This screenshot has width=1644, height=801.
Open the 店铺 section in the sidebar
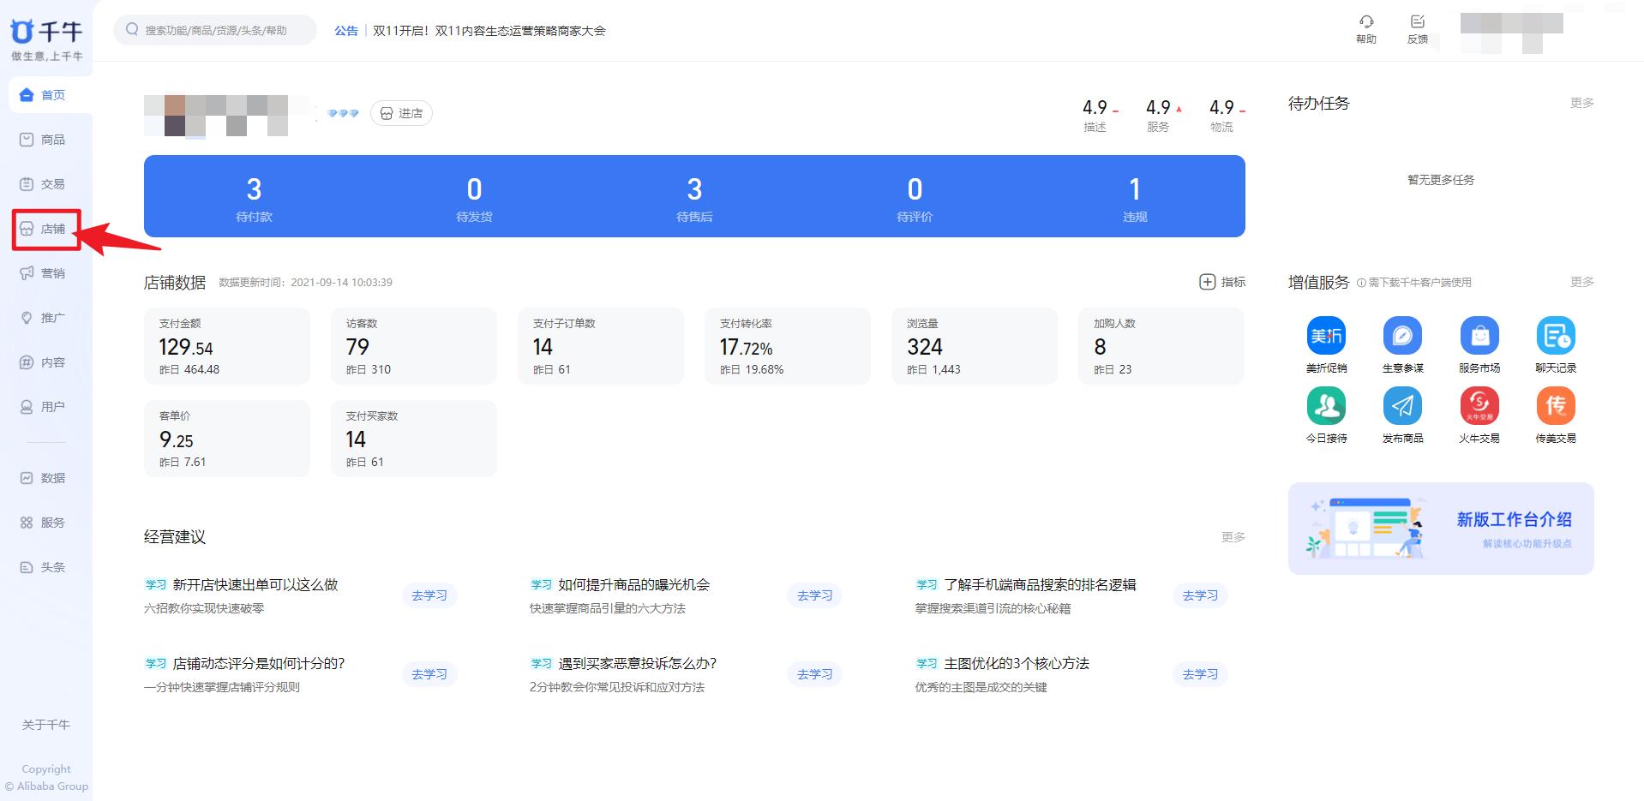45,229
